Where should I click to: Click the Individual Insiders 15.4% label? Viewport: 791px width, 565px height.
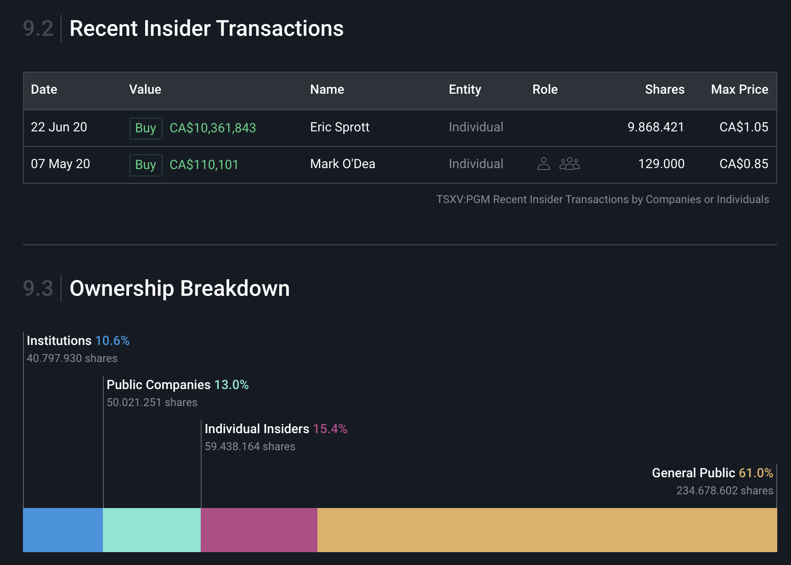pos(276,429)
